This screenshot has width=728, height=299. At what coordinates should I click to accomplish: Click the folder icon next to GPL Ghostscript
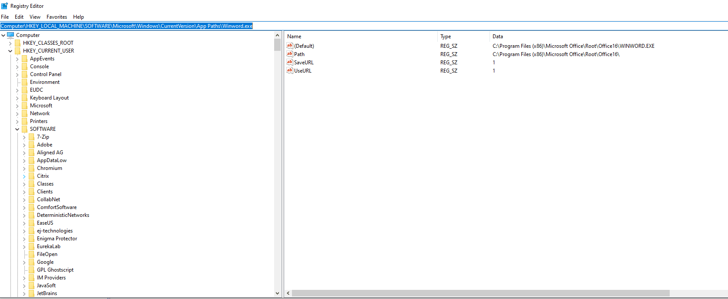pyautogui.click(x=31, y=270)
